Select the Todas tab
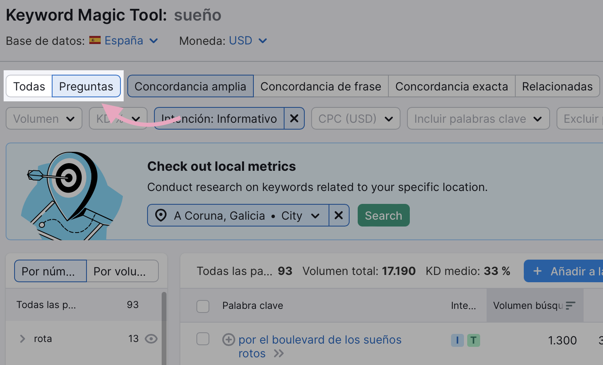Screen dimensions: 603x365 tap(29, 86)
